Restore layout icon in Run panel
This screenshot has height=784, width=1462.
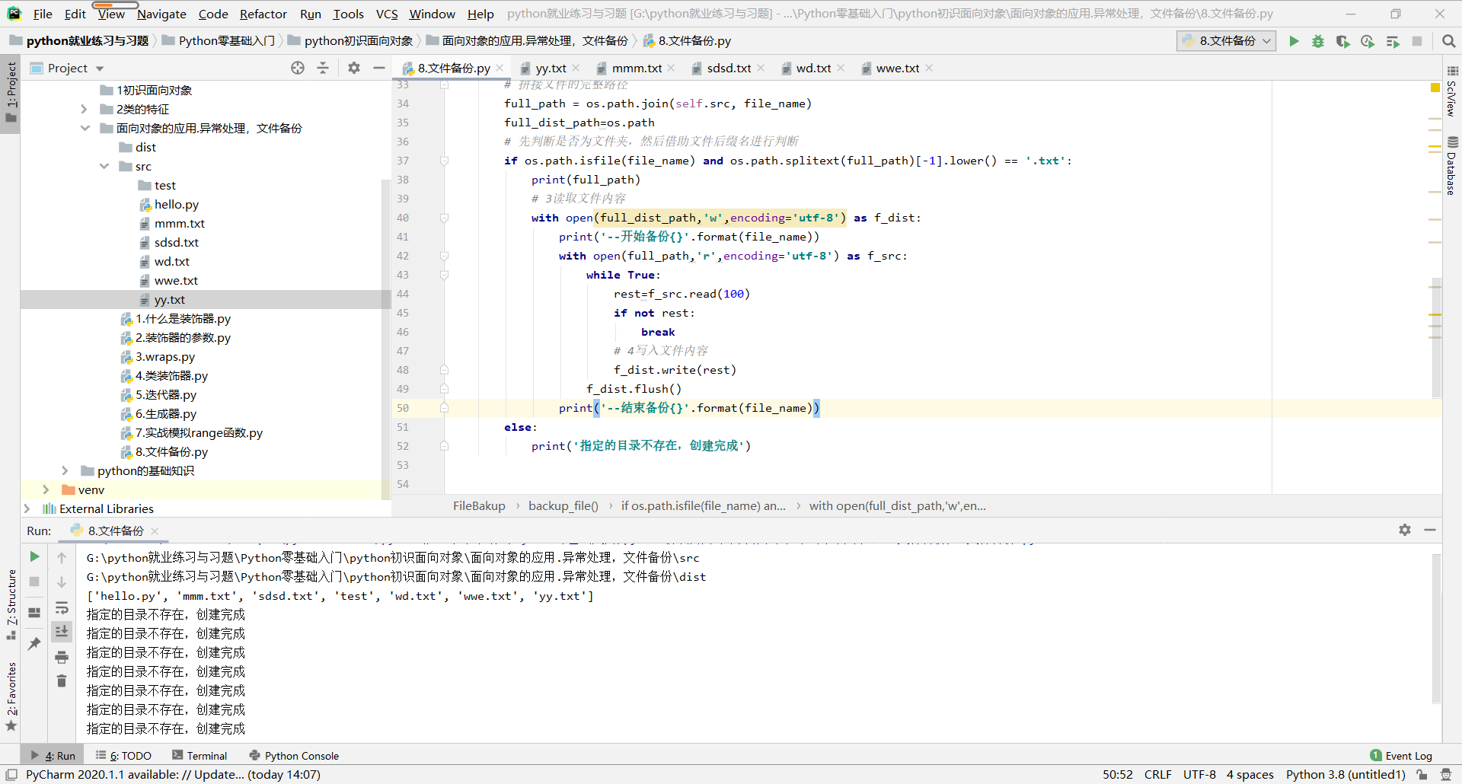coord(34,613)
